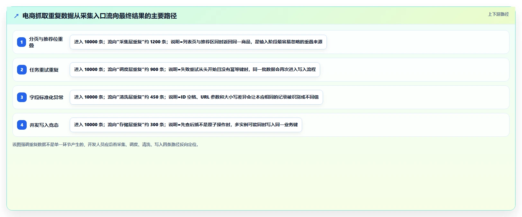Click the number 2 badge
The height and width of the screenshot is (217, 522).
point(22,70)
